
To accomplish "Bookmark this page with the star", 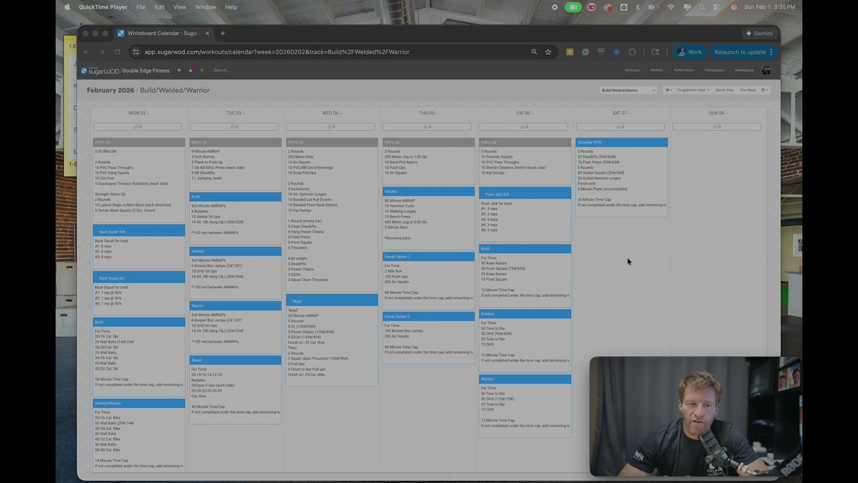I will pyautogui.click(x=548, y=52).
